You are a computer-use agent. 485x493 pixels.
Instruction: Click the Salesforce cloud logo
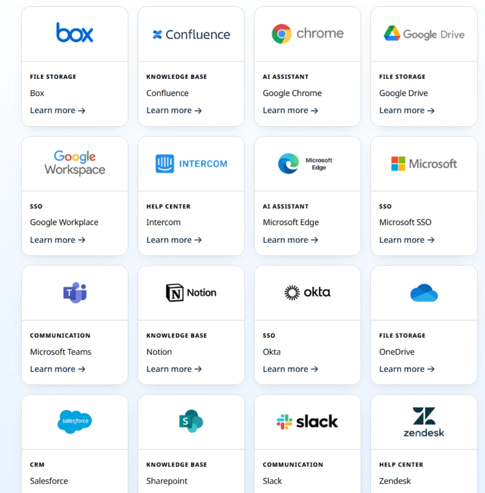(x=74, y=421)
